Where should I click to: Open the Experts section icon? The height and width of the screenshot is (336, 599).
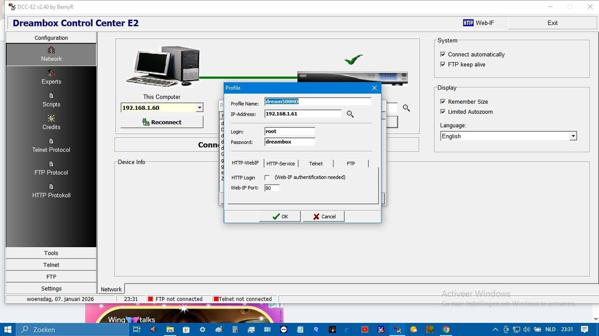click(x=51, y=73)
